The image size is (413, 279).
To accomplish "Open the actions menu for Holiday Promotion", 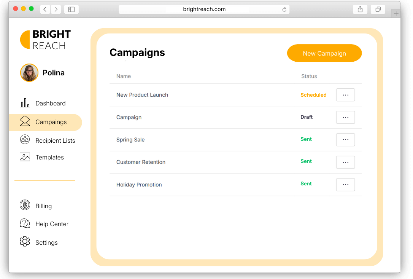I will pyautogui.click(x=345, y=185).
